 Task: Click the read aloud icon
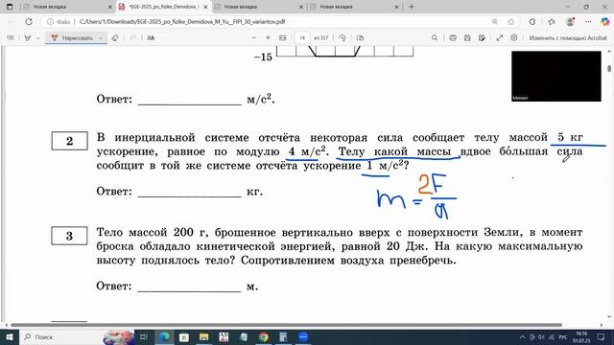pyautogui.click(x=151, y=38)
